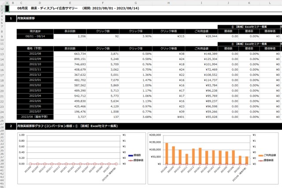Select spend cell ¥55,028
282x188 pixels.
tap(201, 117)
